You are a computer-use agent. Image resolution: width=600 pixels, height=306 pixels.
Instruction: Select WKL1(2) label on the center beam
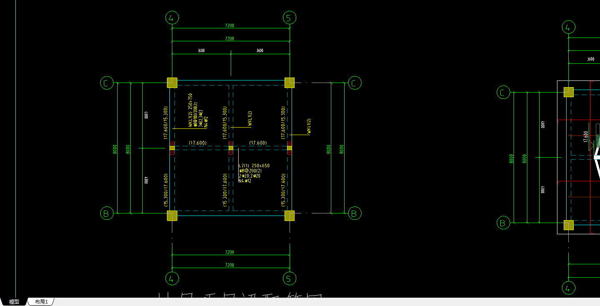[250, 118]
